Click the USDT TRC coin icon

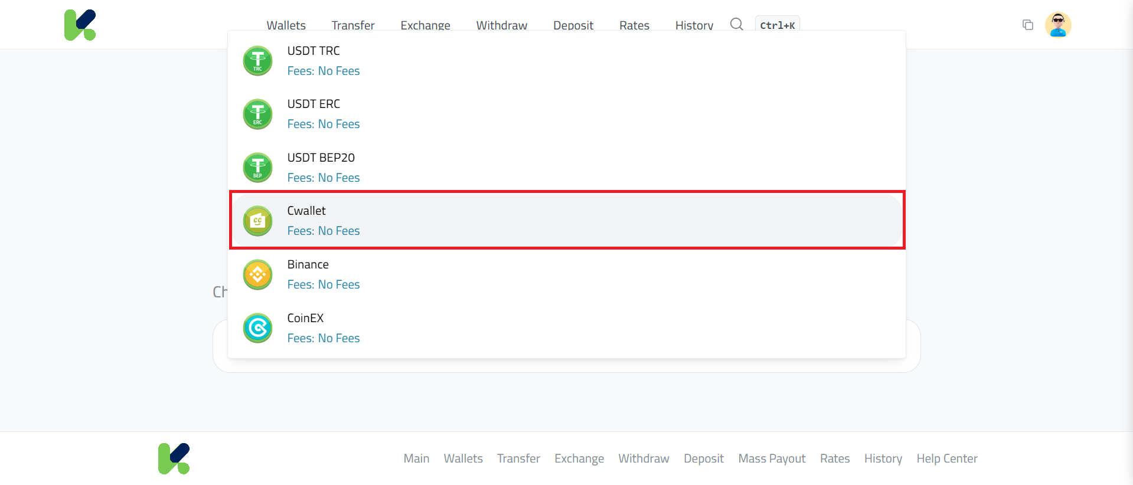tap(258, 61)
